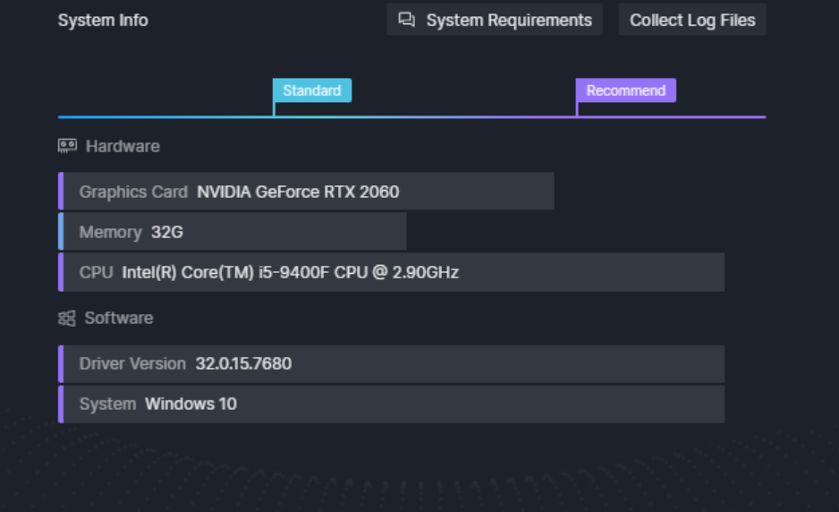
Task: Select the Recommend marker label
Action: [x=625, y=90]
